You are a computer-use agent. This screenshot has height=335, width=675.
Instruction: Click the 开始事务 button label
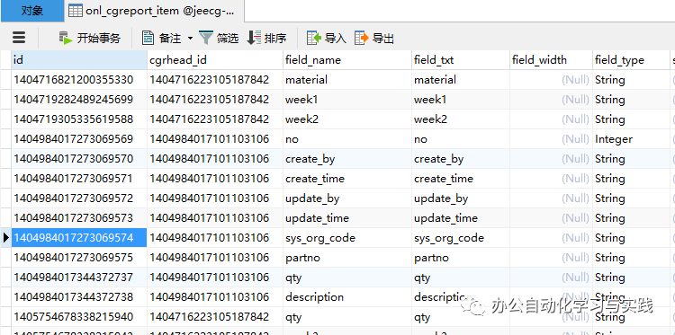click(99, 39)
